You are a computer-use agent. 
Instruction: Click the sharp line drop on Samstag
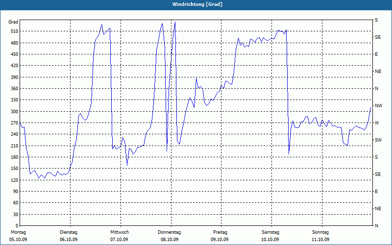(287, 93)
